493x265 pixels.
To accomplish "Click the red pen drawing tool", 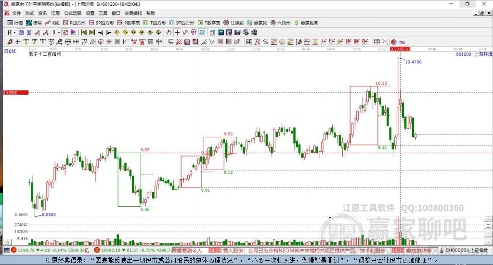I will pyautogui.click(x=10, y=42).
